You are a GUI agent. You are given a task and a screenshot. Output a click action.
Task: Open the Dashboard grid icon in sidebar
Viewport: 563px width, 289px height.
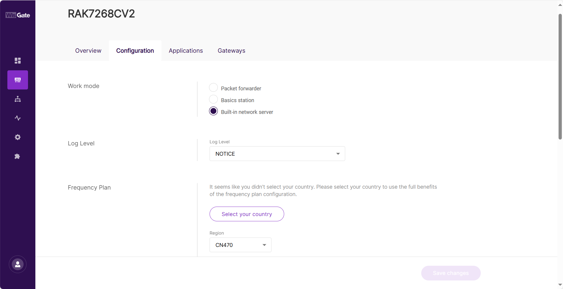[18, 61]
